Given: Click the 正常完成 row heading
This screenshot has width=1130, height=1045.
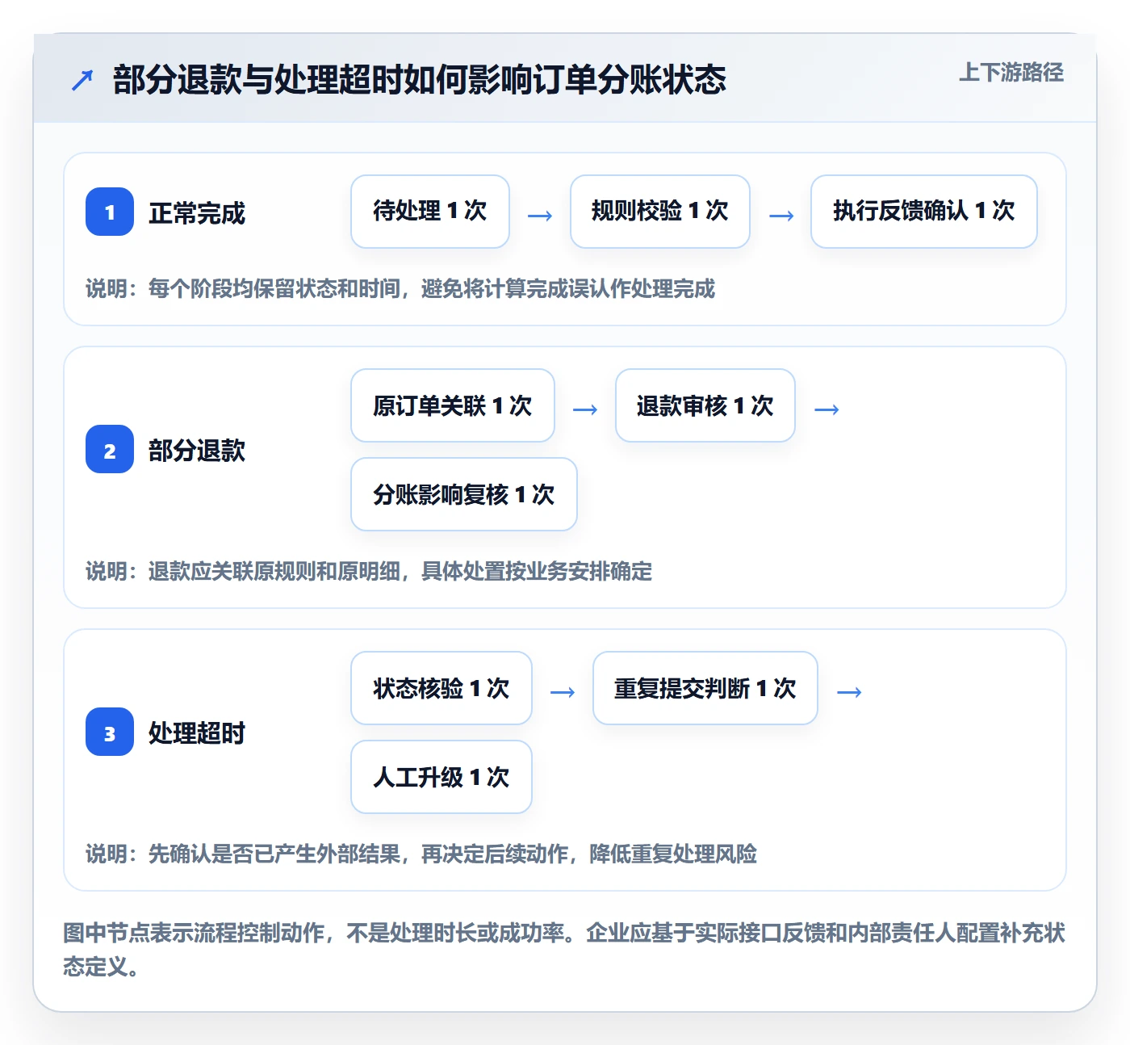Looking at the screenshot, I should pos(197,213).
